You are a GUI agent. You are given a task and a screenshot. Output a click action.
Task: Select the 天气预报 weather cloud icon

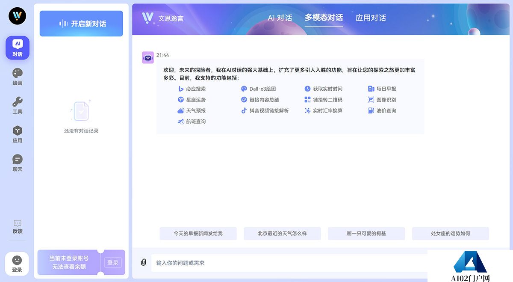click(181, 110)
